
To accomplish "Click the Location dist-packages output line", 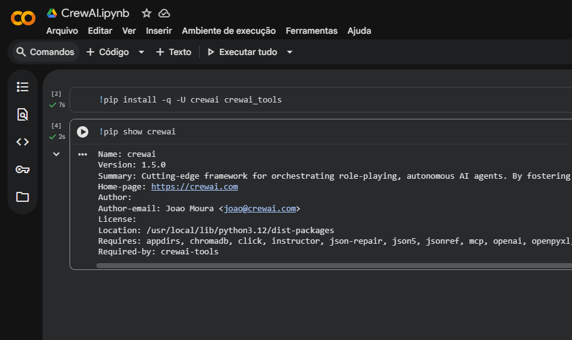I will (x=216, y=230).
